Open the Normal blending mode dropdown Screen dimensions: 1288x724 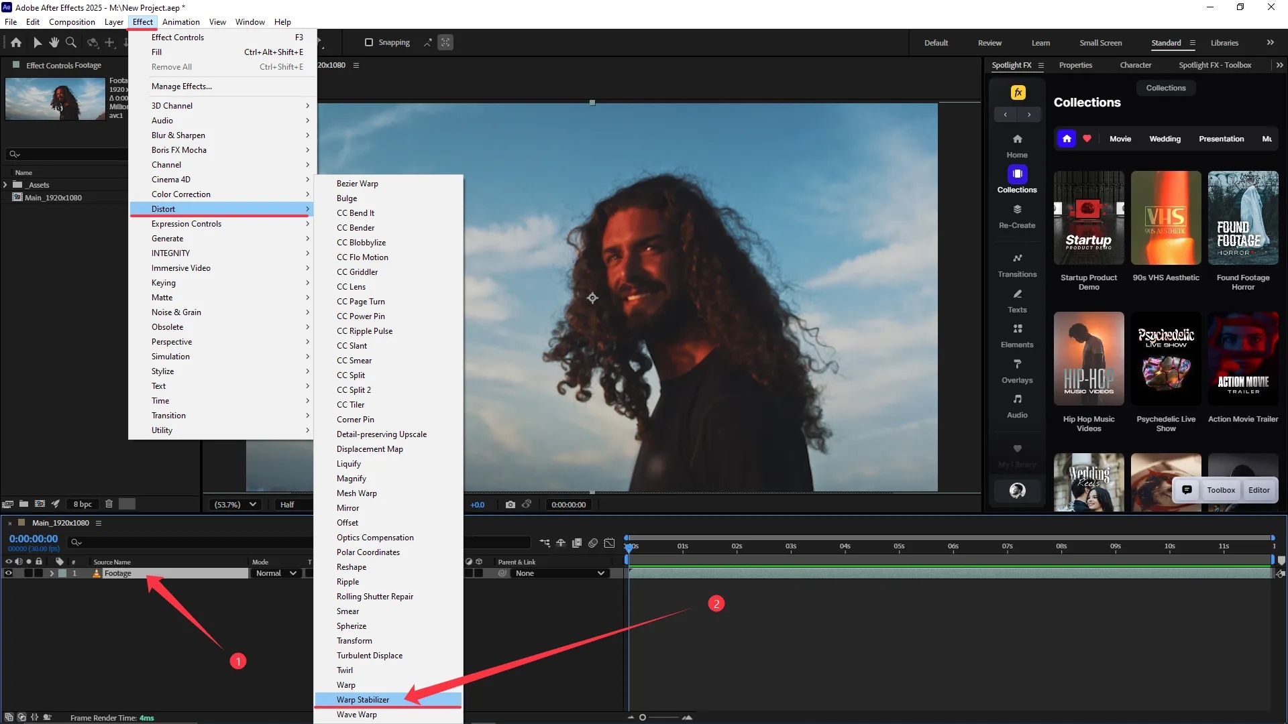[x=276, y=573]
